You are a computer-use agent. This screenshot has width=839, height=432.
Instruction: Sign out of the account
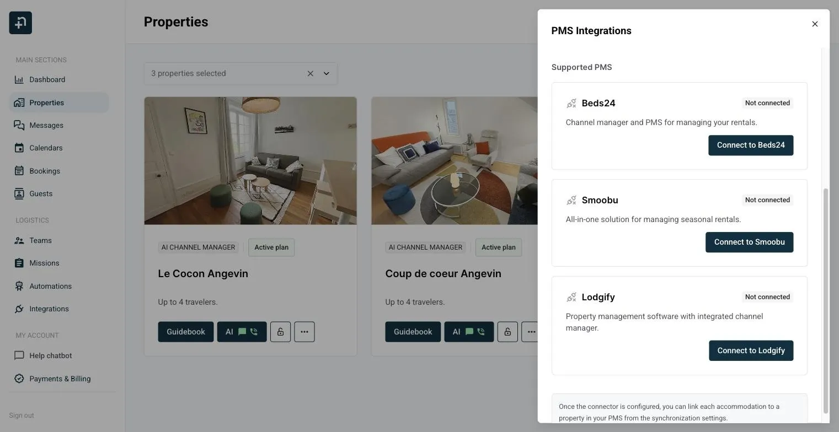(22, 415)
